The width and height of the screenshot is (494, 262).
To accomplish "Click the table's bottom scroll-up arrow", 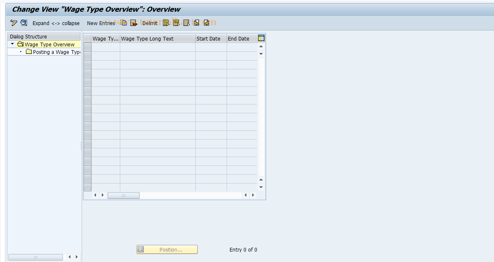I will pos(261,180).
